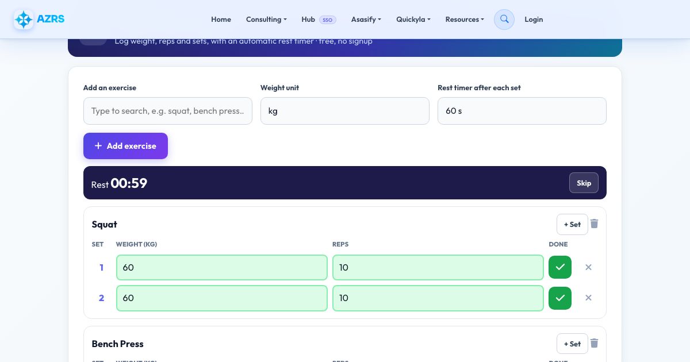The image size is (690, 362).
Task: Focus the Add an exercise search field
Action: tap(168, 111)
